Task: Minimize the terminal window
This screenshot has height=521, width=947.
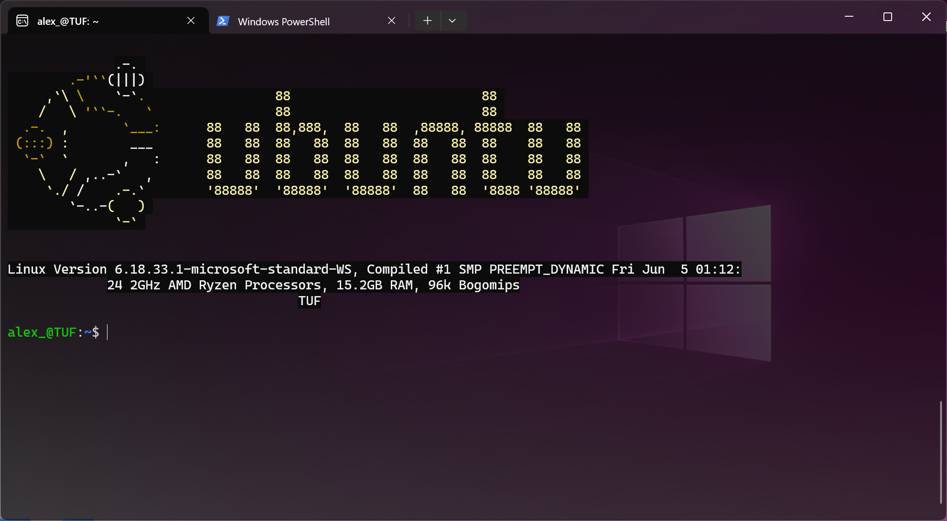Action: click(849, 17)
